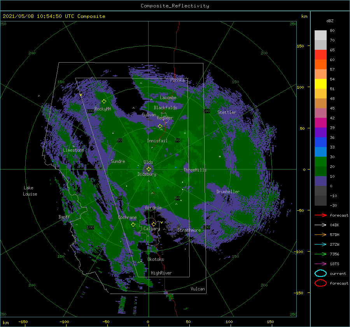Click the cyan current ellipse icon
Viewport: 350px width, 327px height.
tap(320, 273)
